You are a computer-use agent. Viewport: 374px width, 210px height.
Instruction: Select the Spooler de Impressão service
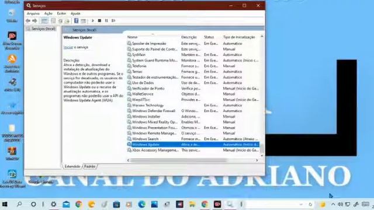[x=193, y=44]
